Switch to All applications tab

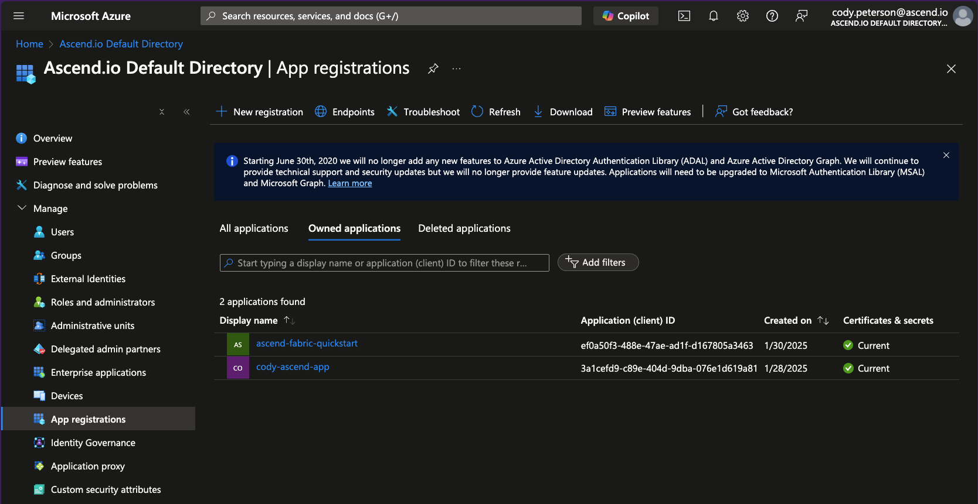point(254,228)
